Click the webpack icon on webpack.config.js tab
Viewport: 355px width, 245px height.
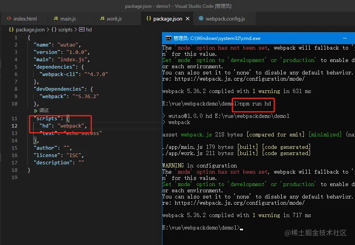click(x=201, y=19)
